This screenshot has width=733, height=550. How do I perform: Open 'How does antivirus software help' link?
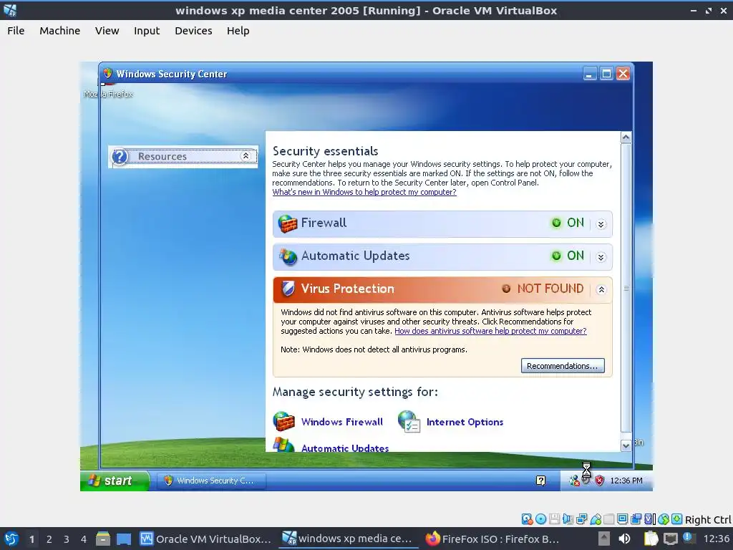490,331
